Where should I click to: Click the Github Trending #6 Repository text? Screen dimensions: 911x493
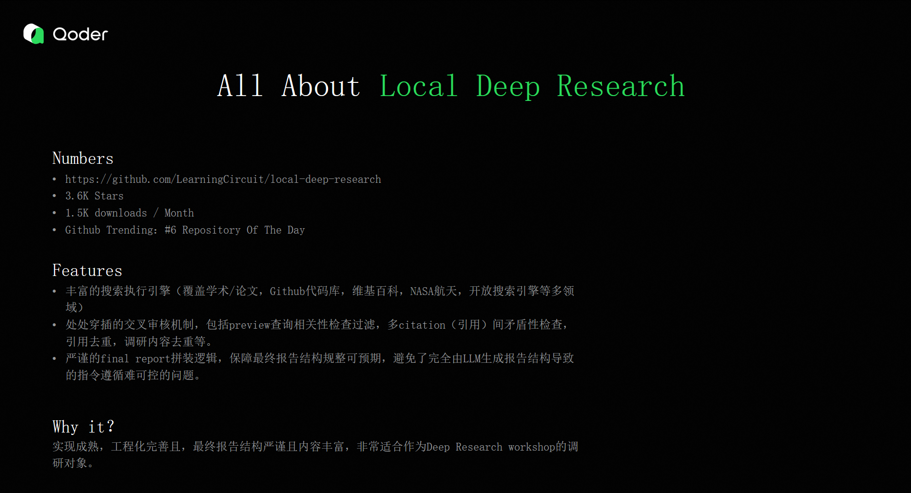pos(185,230)
